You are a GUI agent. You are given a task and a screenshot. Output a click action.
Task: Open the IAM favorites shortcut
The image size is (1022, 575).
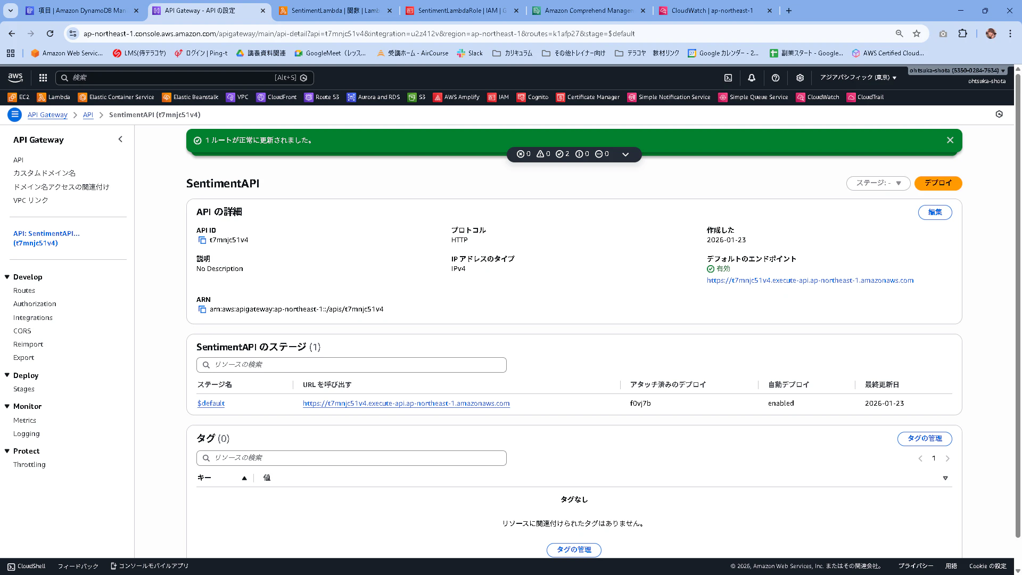point(498,97)
